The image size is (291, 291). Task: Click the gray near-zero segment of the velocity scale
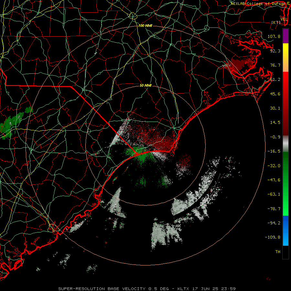pos(286,144)
